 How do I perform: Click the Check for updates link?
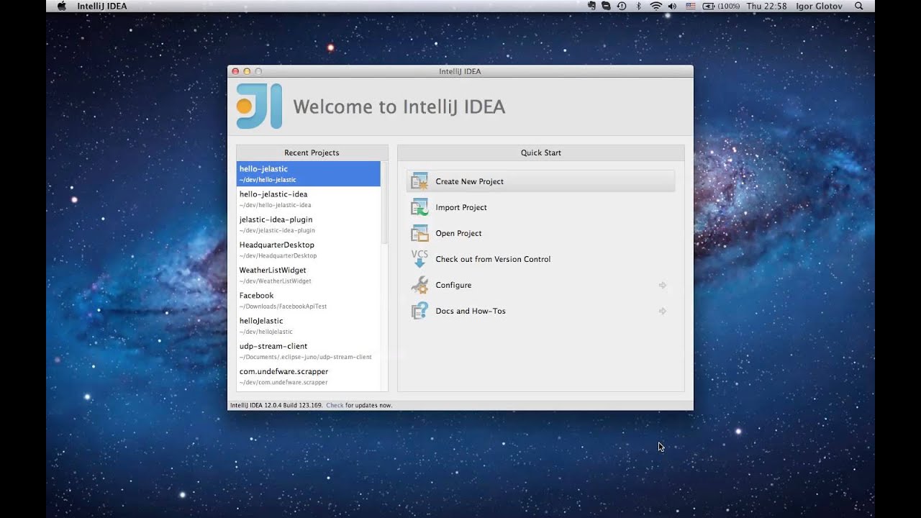[x=335, y=405]
